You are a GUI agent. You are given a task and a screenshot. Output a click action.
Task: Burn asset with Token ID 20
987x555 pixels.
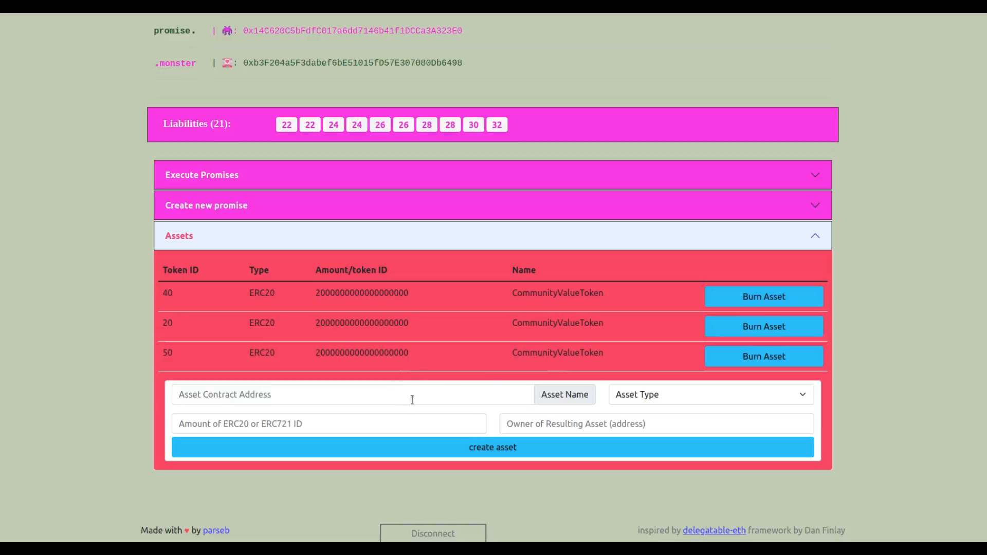pyautogui.click(x=763, y=326)
